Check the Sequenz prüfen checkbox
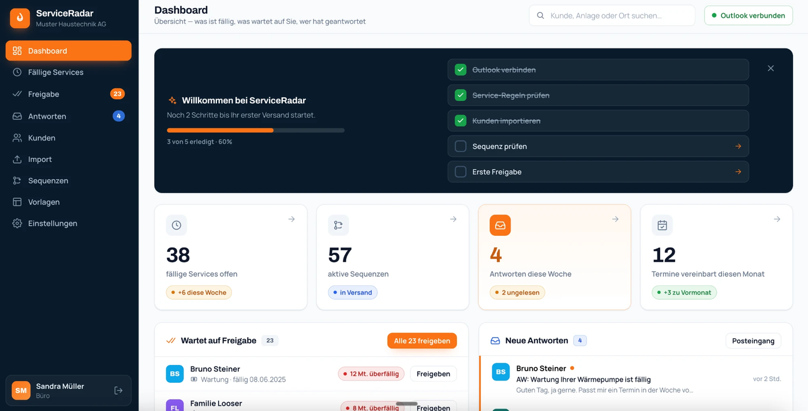The image size is (808, 411). tap(461, 146)
